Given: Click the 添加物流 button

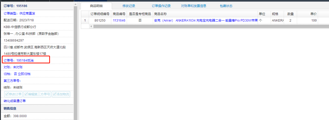Looking at the screenshot, I should point(61,94).
